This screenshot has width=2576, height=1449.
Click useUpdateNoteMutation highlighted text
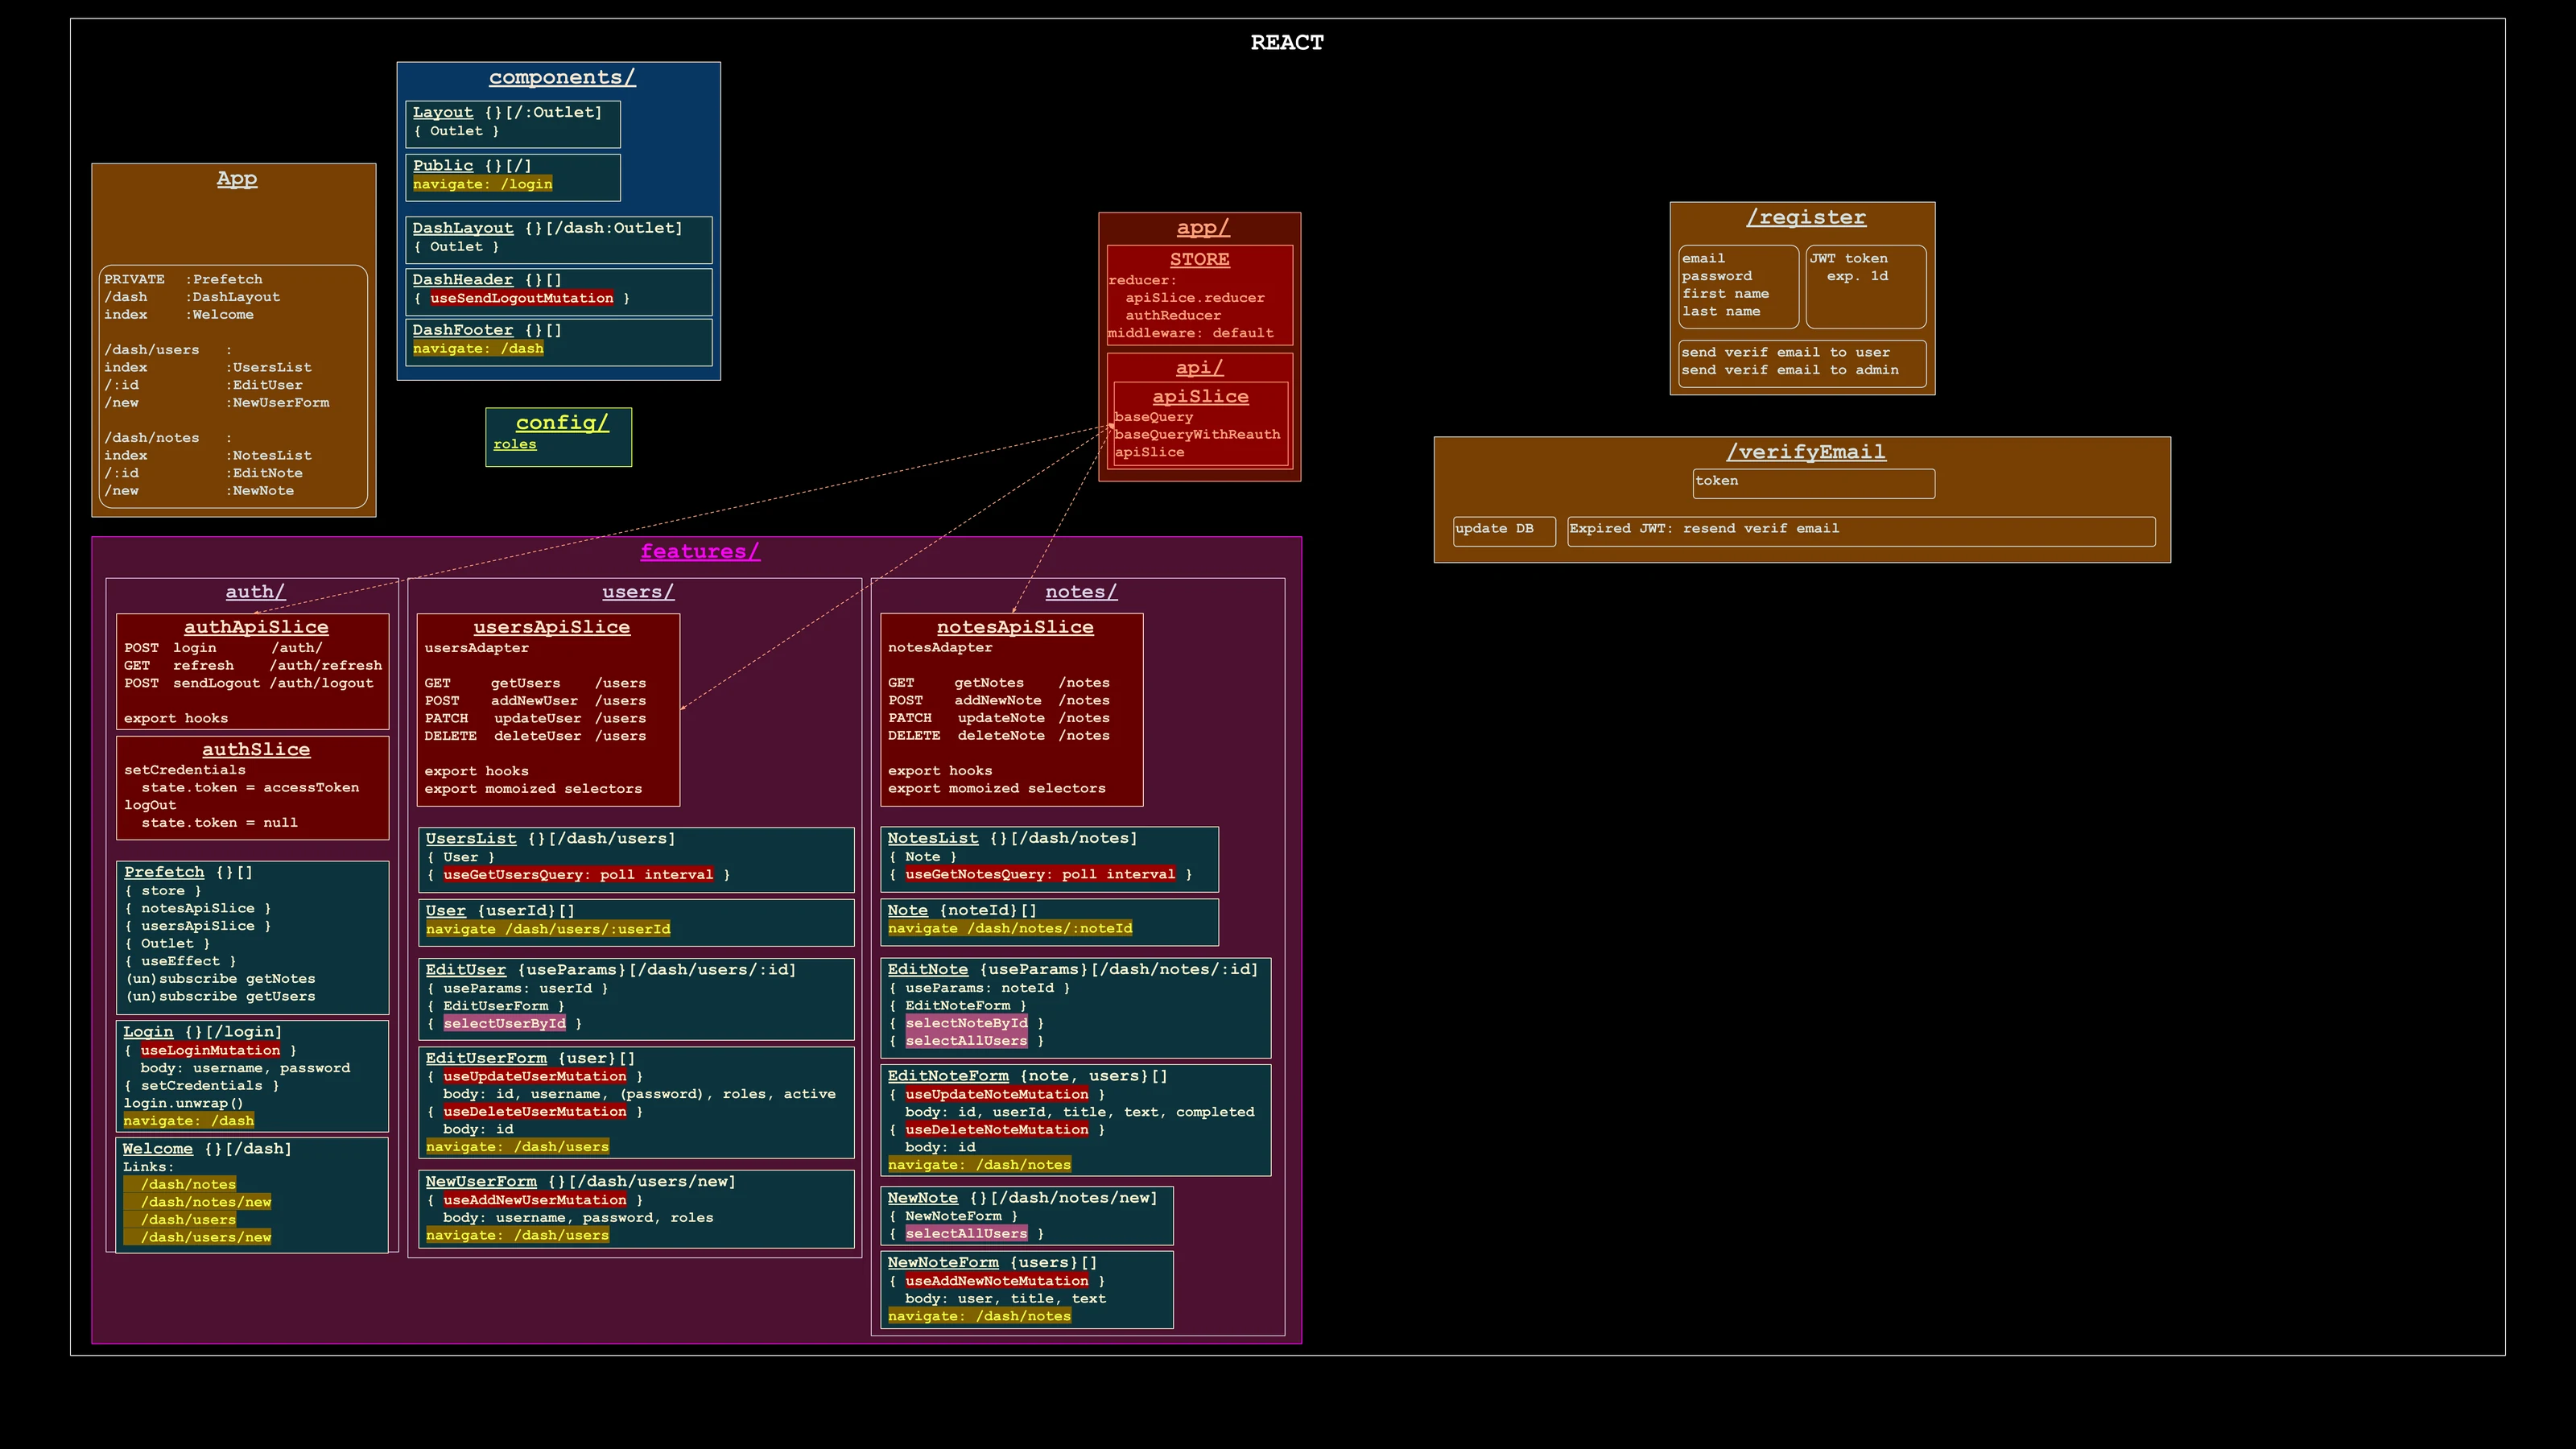996,1094
